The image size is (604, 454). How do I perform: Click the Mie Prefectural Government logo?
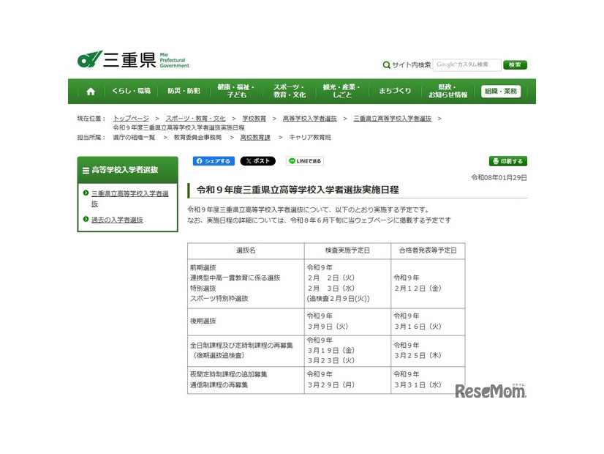pyautogui.click(x=128, y=59)
